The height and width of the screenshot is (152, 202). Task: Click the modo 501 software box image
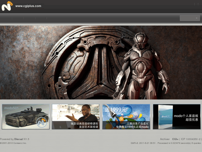click(x=165, y=117)
